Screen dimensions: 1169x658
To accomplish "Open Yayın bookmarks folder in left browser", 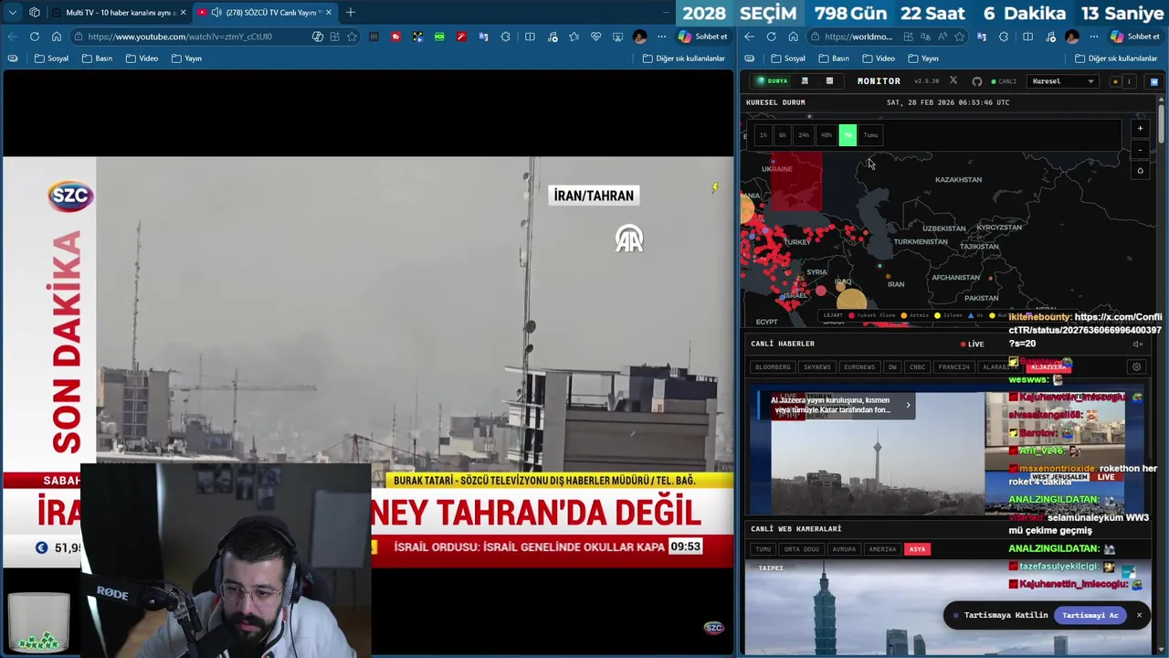I will (186, 58).
